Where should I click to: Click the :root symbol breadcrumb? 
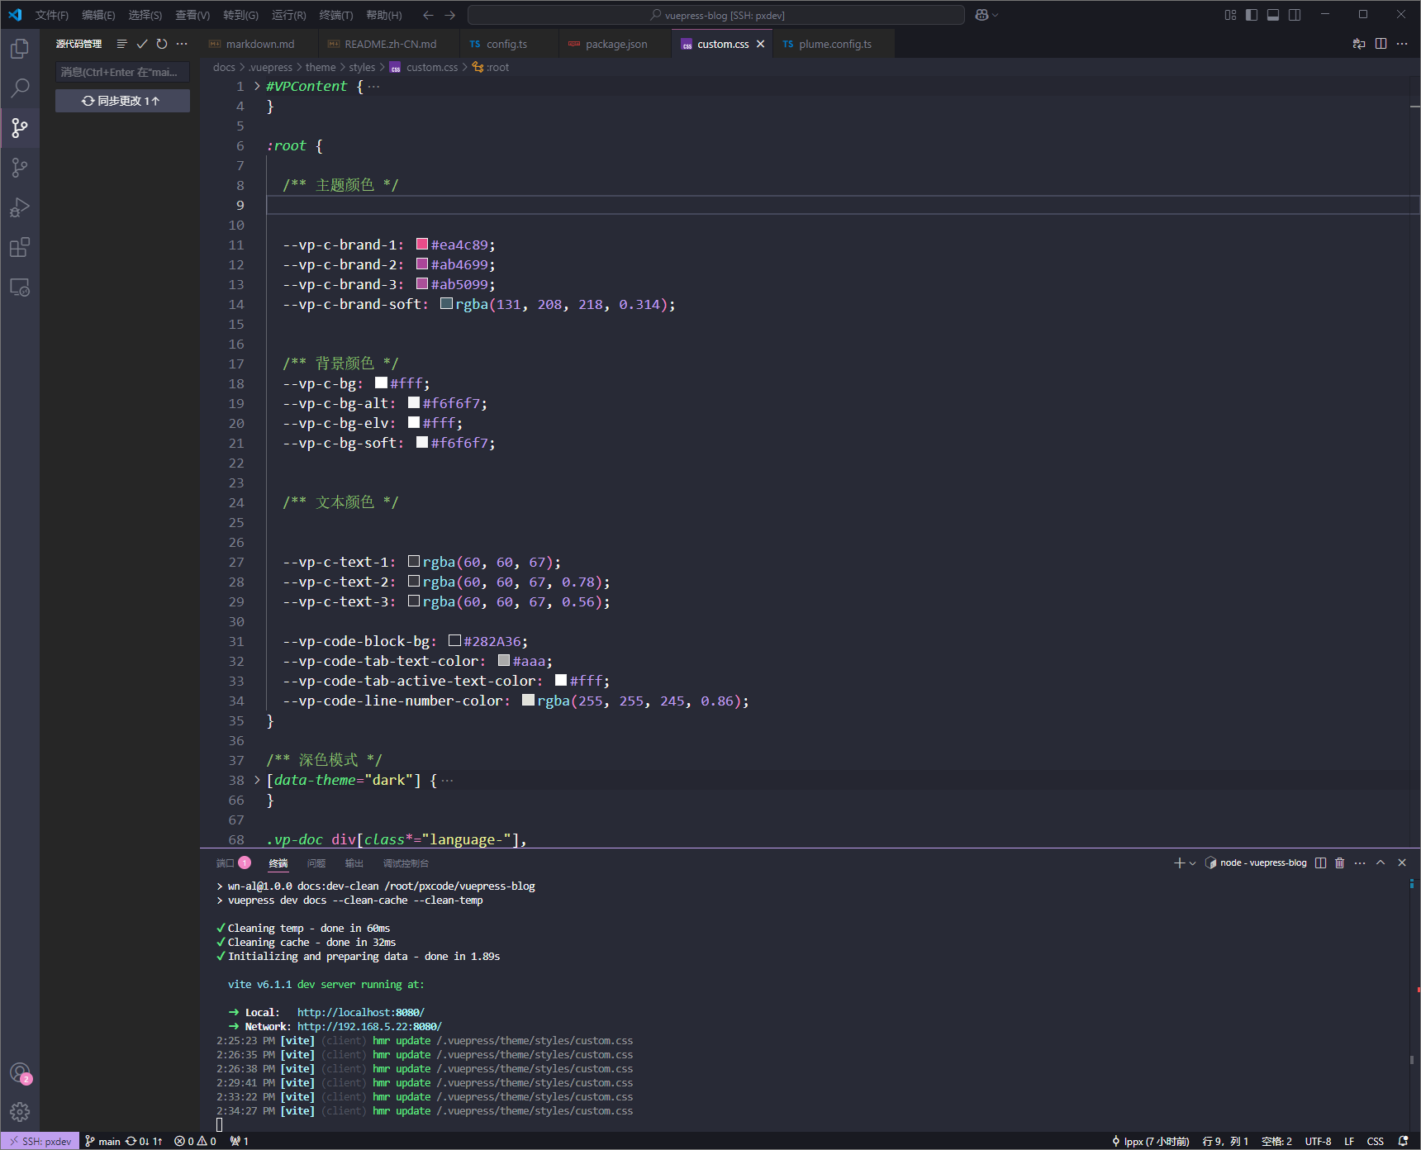click(491, 67)
